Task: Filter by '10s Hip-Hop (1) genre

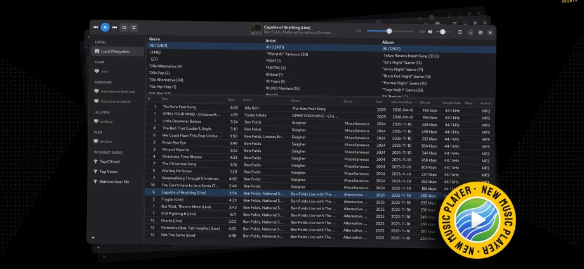Action: click(x=163, y=87)
